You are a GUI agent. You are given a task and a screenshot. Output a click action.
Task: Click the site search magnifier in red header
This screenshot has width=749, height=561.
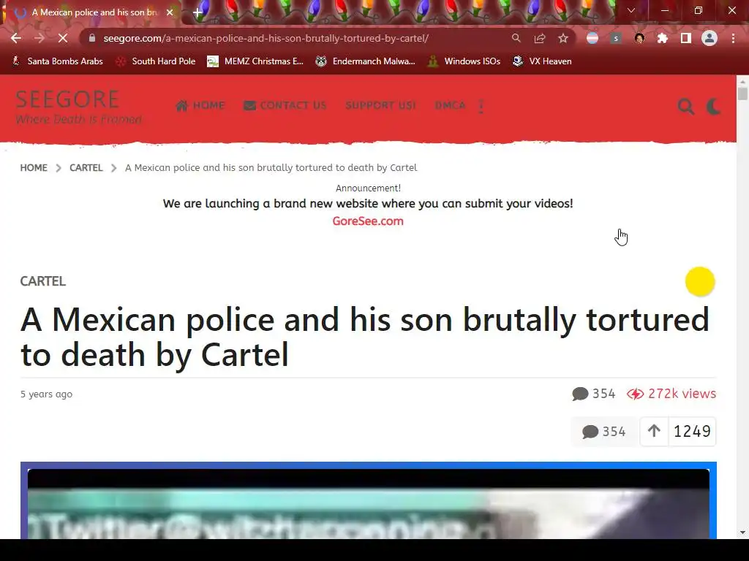(686, 107)
